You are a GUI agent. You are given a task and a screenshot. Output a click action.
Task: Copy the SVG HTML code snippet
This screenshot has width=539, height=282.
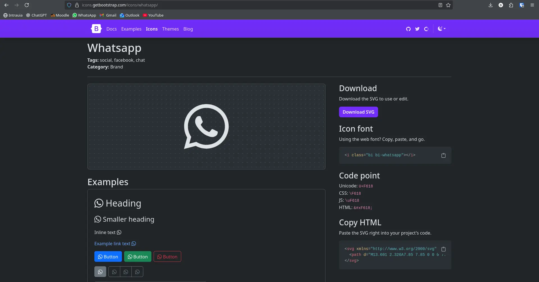(x=443, y=249)
